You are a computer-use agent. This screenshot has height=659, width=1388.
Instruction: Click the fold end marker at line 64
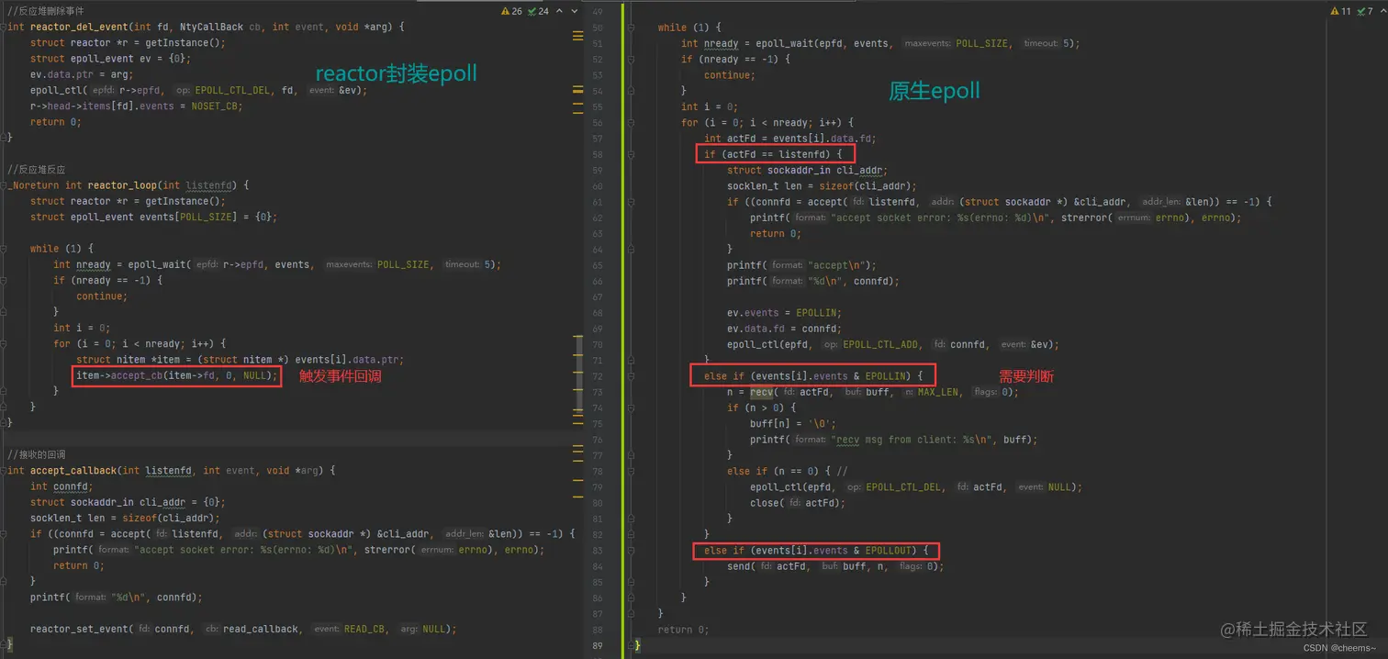click(632, 250)
